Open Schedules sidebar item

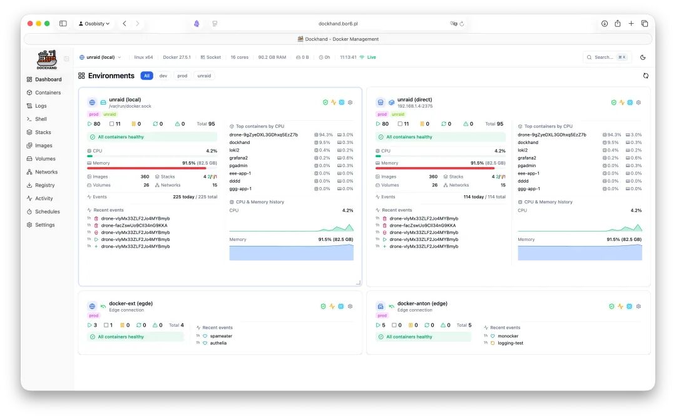point(43,212)
